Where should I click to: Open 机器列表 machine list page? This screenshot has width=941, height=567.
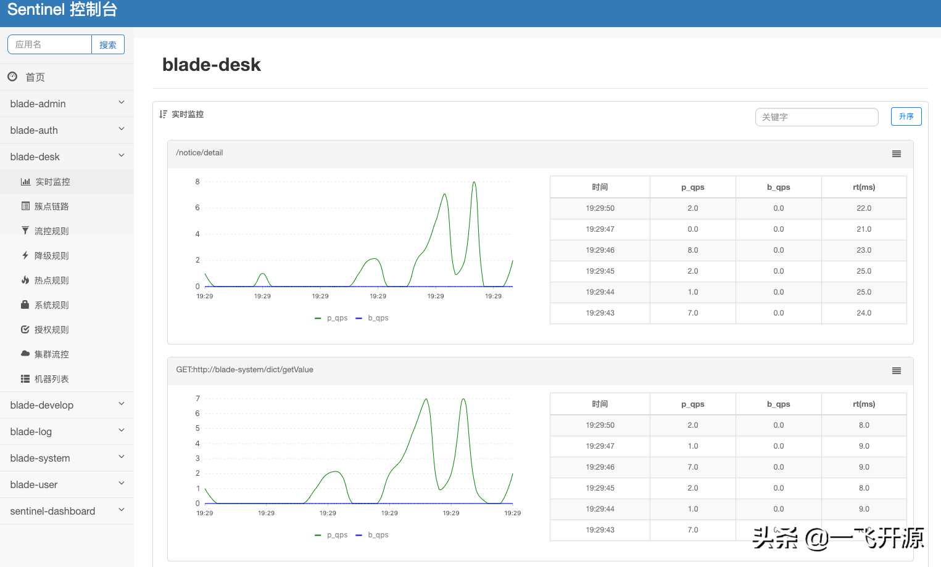point(67,379)
